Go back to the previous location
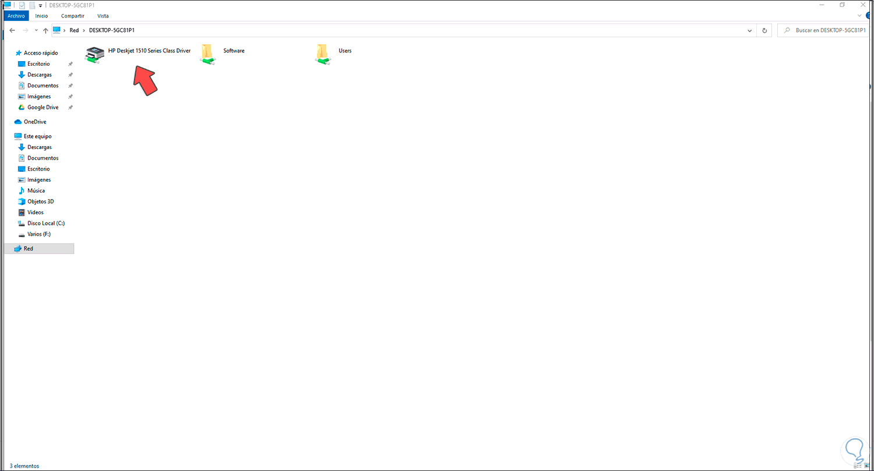 click(12, 30)
